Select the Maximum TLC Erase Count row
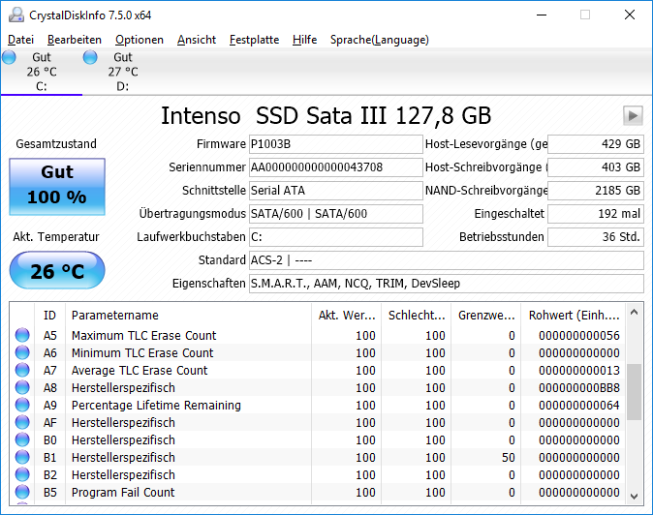The height and width of the screenshot is (515, 653). (318, 335)
